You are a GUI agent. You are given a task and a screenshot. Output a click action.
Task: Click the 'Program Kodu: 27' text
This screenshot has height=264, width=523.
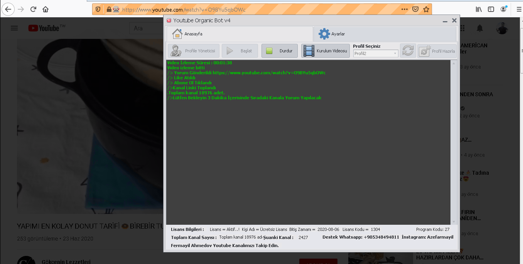click(433, 229)
